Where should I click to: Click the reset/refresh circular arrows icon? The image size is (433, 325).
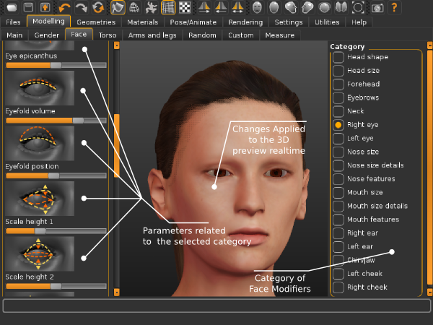[98, 8]
